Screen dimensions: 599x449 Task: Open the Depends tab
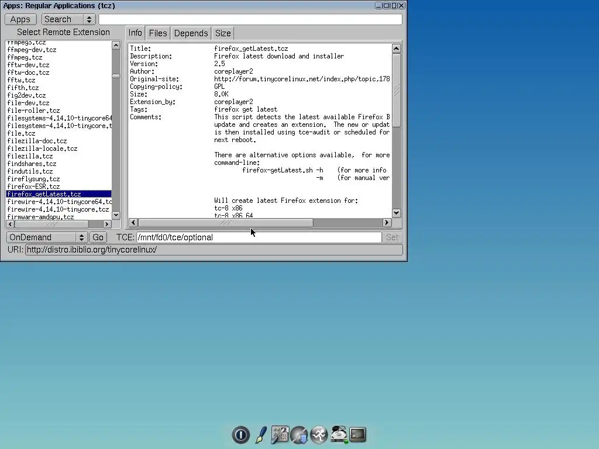tap(191, 33)
